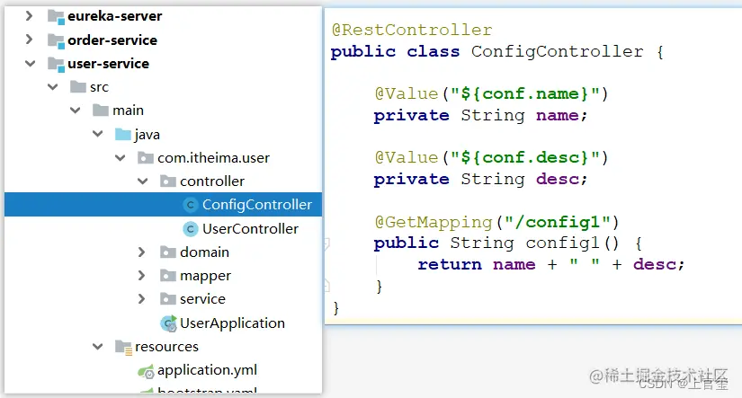
Task: Click the @GetMapping annotation
Action: tap(434, 222)
